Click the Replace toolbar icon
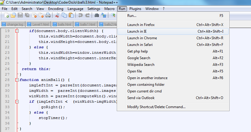Image resolution: width=251 pixels, height=132 pixels. [x=104, y=15]
